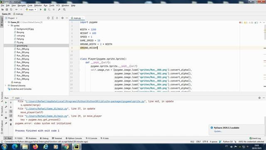This screenshot has height=150, width=266.
Task: Click AWS: No credentials selected status
Action: point(251,142)
